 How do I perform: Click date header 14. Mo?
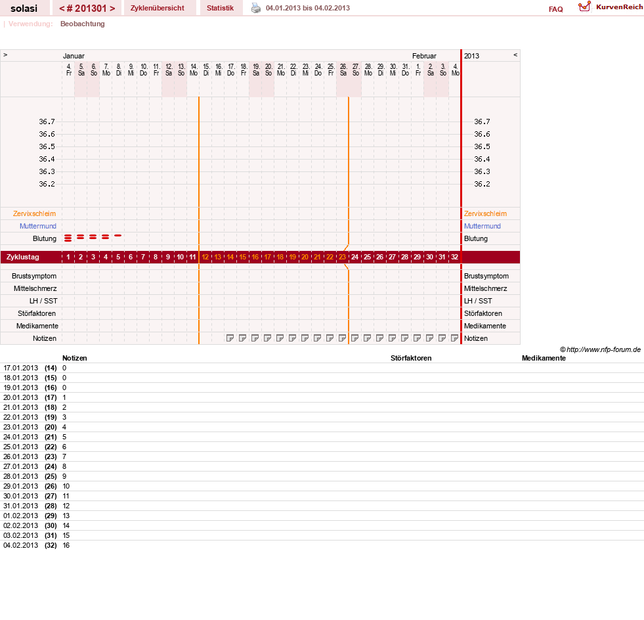(x=194, y=70)
